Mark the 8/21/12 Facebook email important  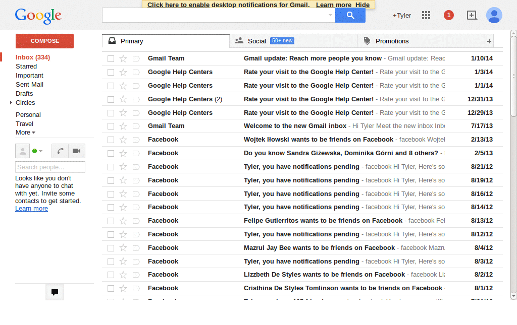[136, 167]
